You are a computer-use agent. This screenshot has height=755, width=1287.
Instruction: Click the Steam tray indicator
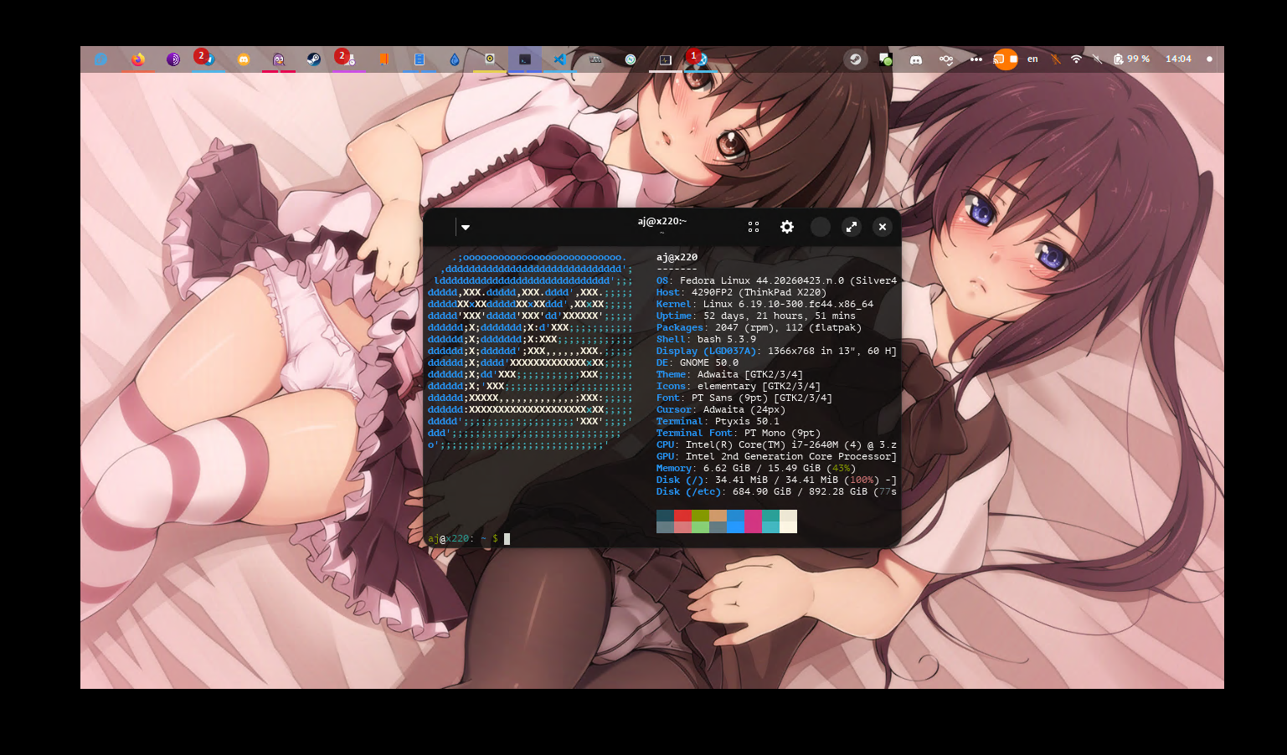(855, 59)
